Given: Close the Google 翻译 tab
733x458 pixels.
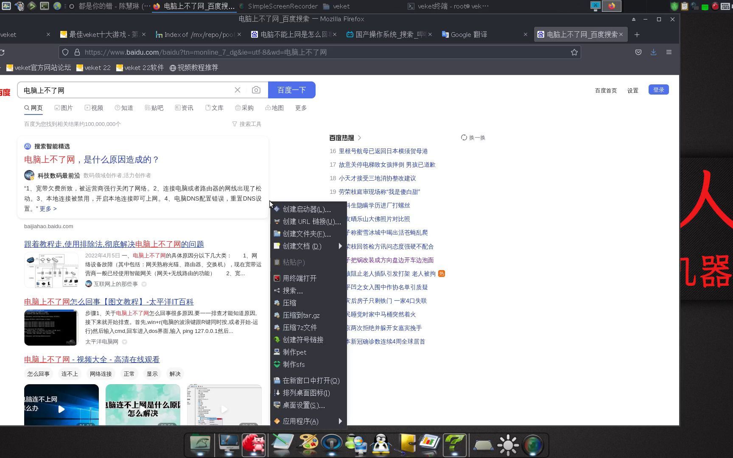Looking at the screenshot, I should click(526, 35).
